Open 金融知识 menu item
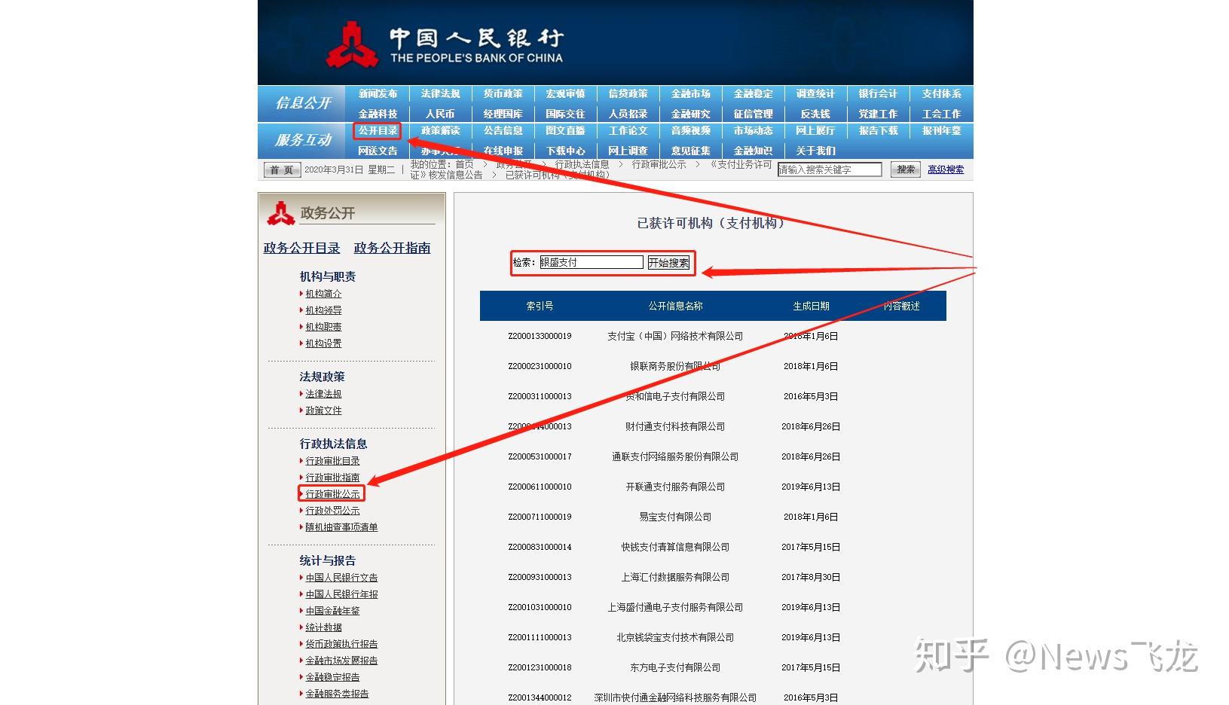The height and width of the screenshot is (705, 1229). pyautogui.click(x=753, y=151)
